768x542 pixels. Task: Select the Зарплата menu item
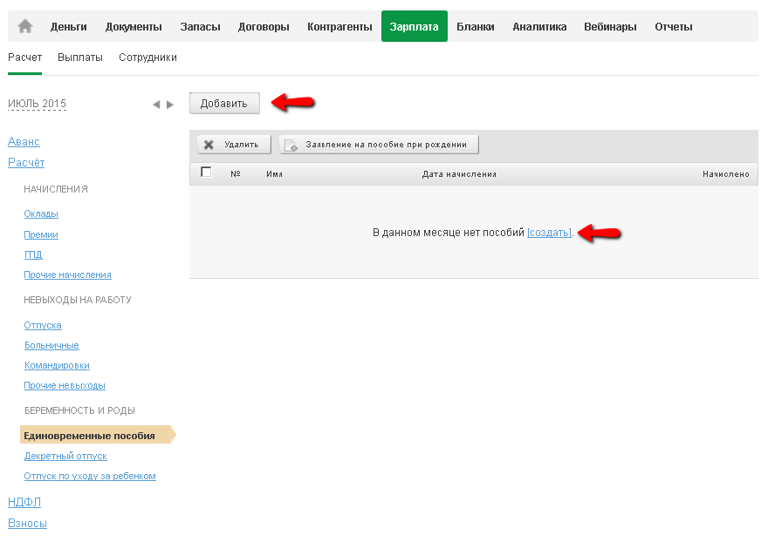415,26
